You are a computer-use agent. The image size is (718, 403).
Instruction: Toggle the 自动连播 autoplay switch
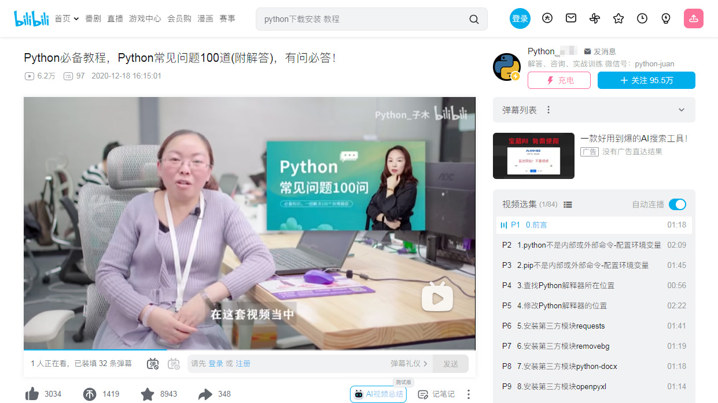pos(677,204)
